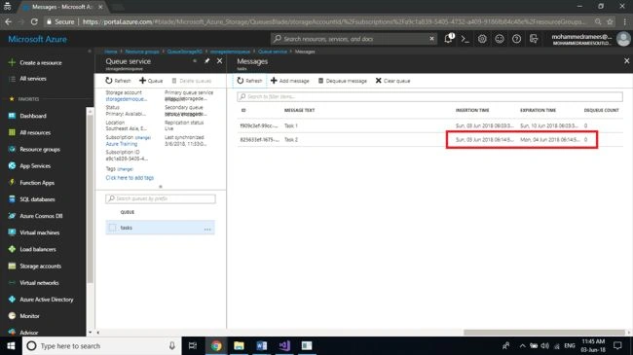This screenshot has width=633, height=355.
Task: Pin the Queue service blade
Action: pos(206,61)
